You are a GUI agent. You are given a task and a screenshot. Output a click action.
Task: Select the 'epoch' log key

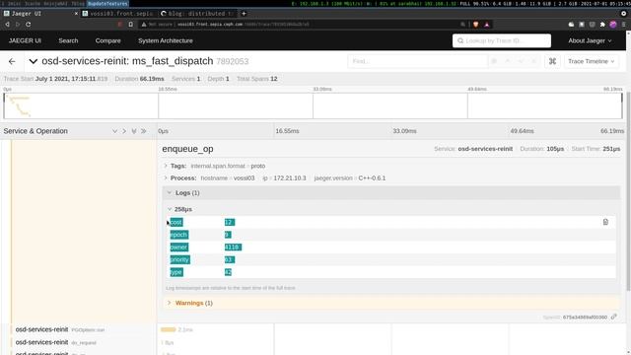[x=179, y=235]
